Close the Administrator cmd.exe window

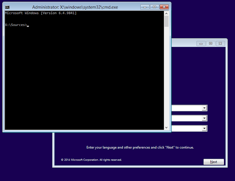(164, 7)
